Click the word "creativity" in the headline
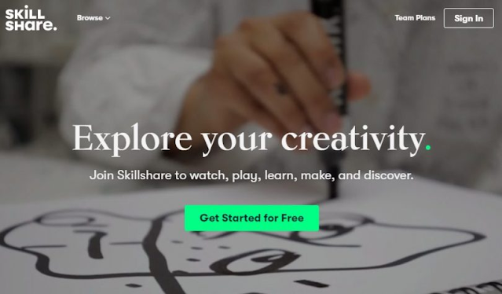Image resolution: width=502 pixels, height=294 pixels. [x=354, y=138]
